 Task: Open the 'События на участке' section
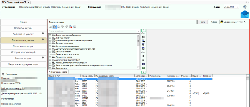(x=24, y=34)
